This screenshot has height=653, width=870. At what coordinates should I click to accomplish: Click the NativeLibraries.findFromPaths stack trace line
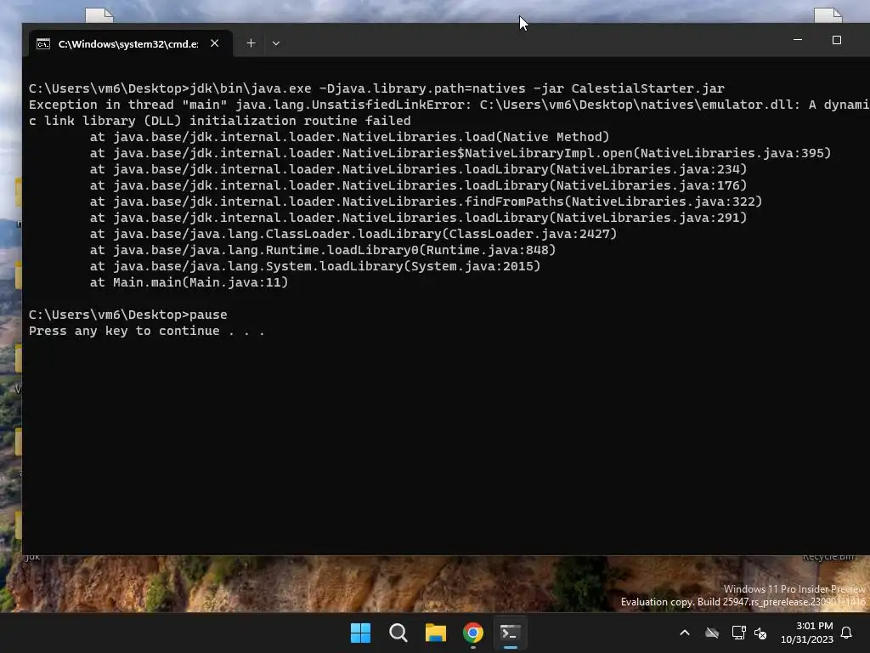pos(427,202)
